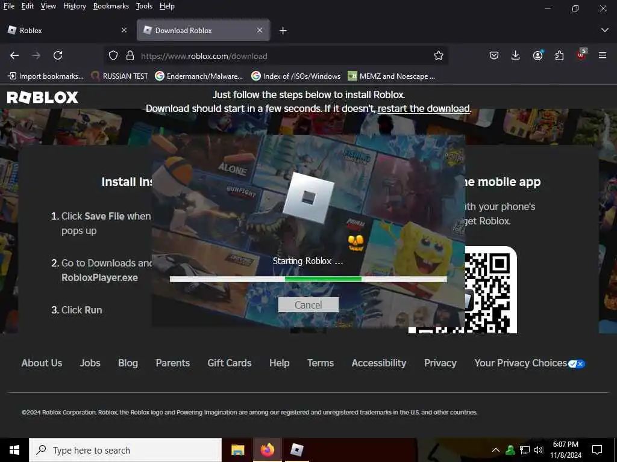This screenshot has width=617, height=462.
Task: Close the Download Roblox tab
Action: pyautogui.click(x=259, y=30)
